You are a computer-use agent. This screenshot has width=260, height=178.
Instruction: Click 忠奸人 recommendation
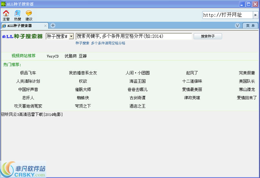coord(28,98)
